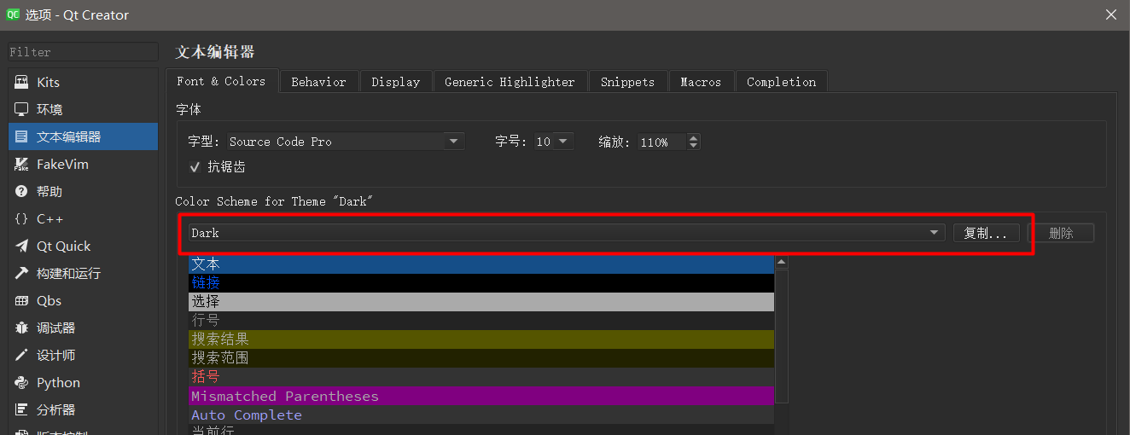Click the 缩放 110% value field
This screenshot has width=1130, height=435.
click(x=663, y=142)
